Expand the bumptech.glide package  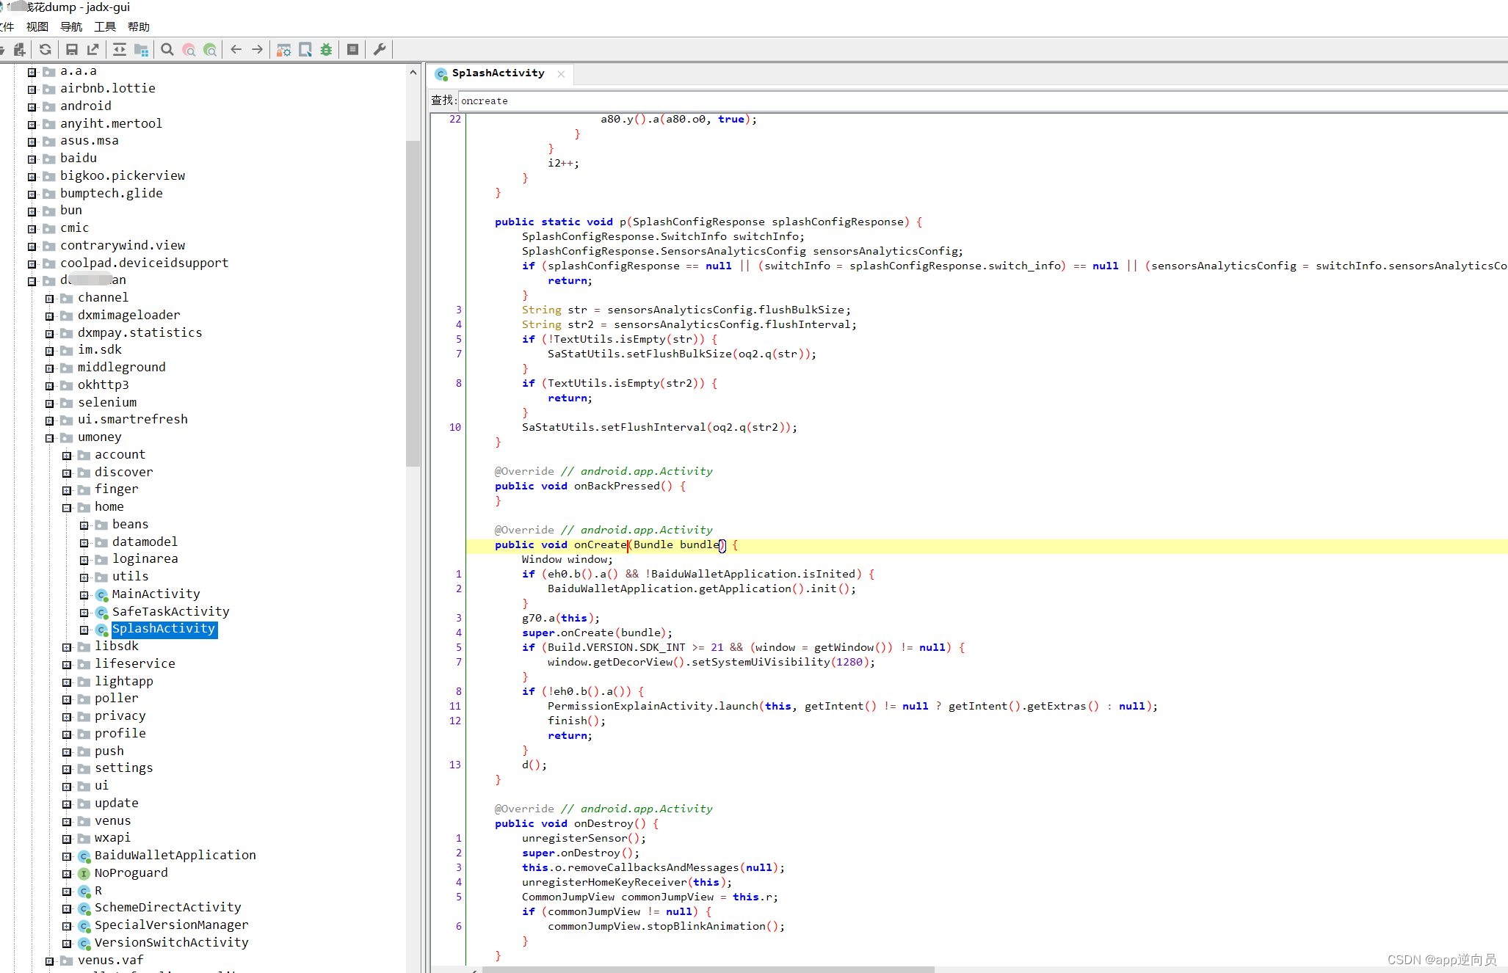tap(32, 194)
